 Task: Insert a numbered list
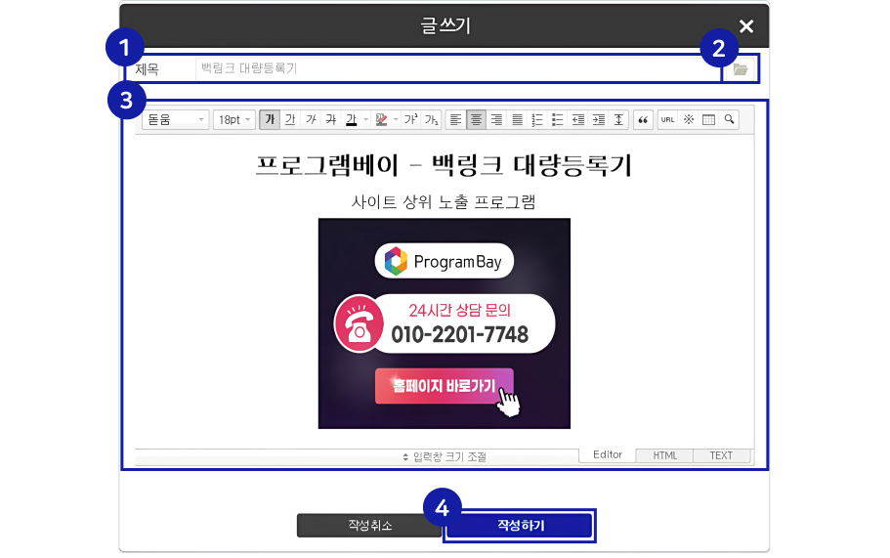(x=537, y=119)
